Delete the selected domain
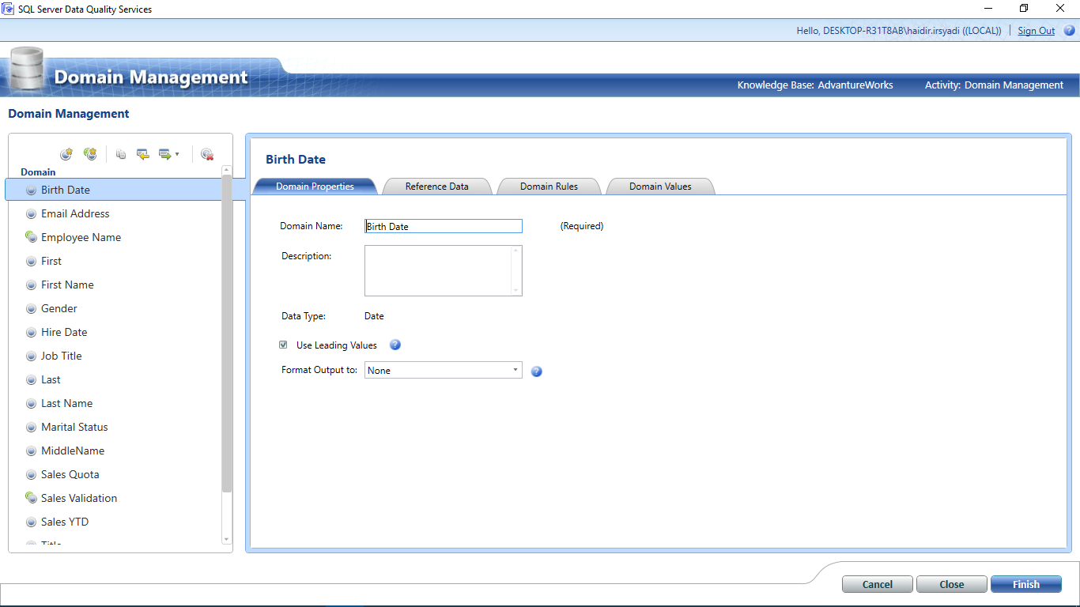 [x=207, y=154]
